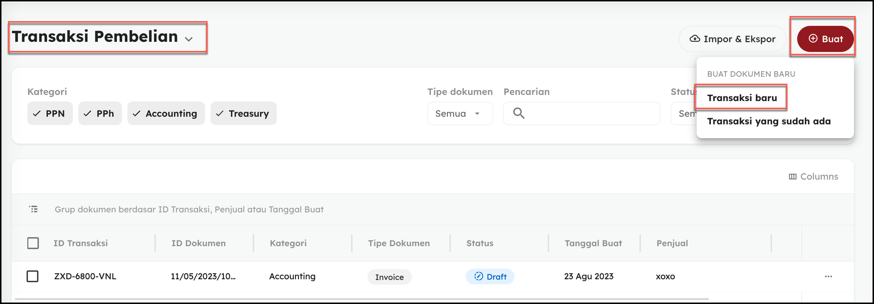Viewport: 874px width, 304px height.
Task: Toggle the PPN category filter chip
Action: pos(50,113)
